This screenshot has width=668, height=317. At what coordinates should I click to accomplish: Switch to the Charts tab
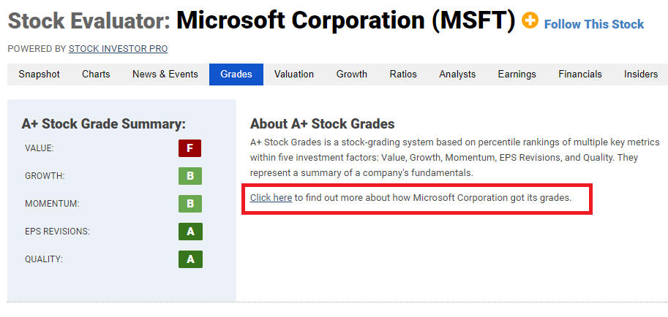pos(96,75)
